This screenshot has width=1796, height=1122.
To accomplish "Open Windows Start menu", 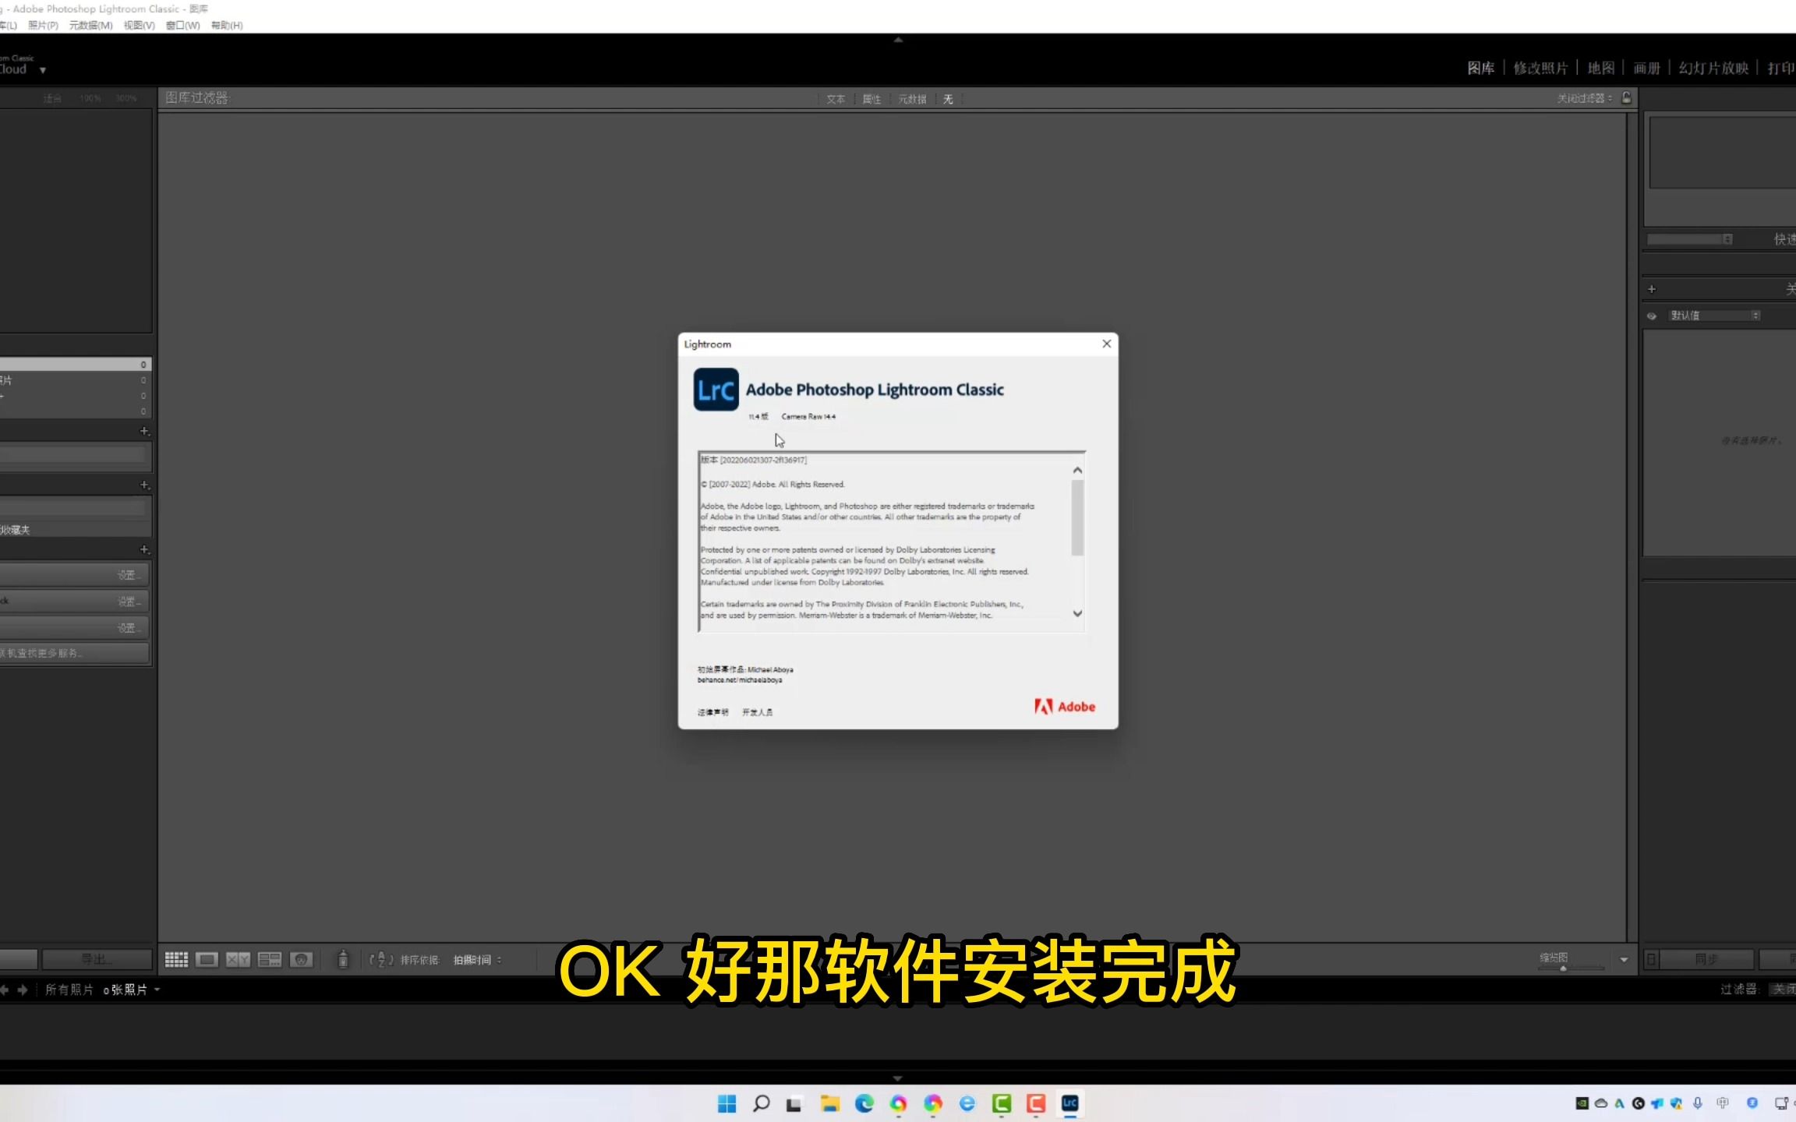I will [727, 1103].
